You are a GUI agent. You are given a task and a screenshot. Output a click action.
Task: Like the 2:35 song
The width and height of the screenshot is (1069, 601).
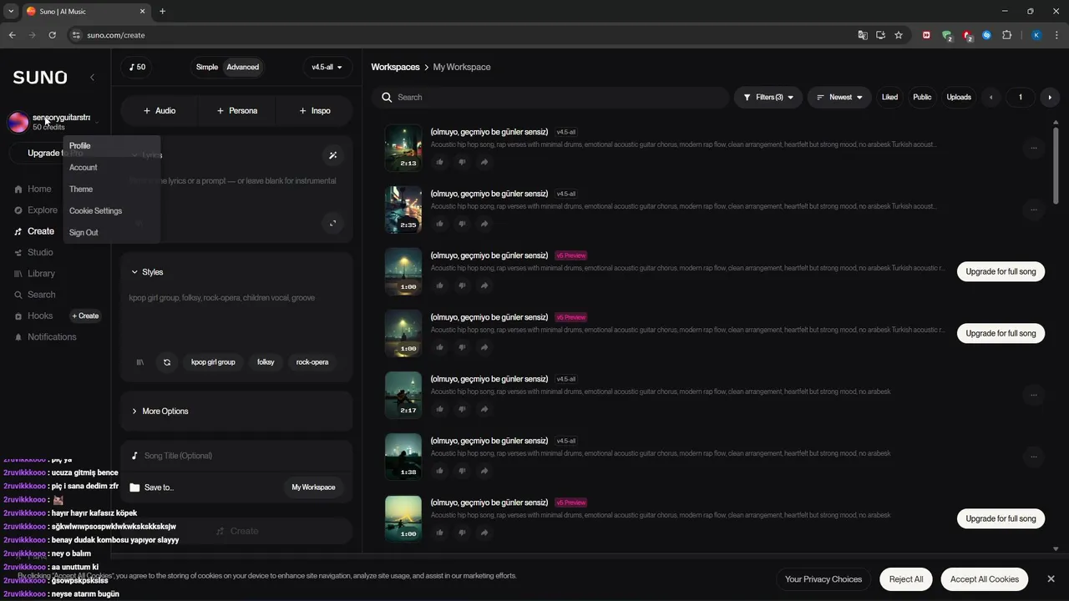pyautogui.click(x=440, y=224)
